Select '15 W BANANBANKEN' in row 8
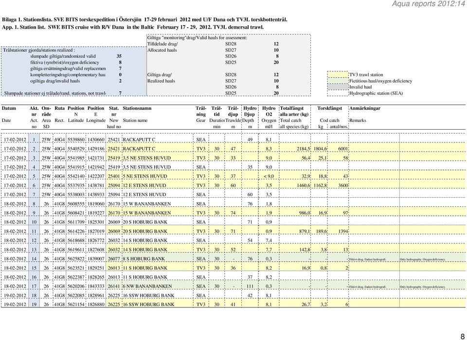This screenshot has width=467, height=340. point(147,204)
